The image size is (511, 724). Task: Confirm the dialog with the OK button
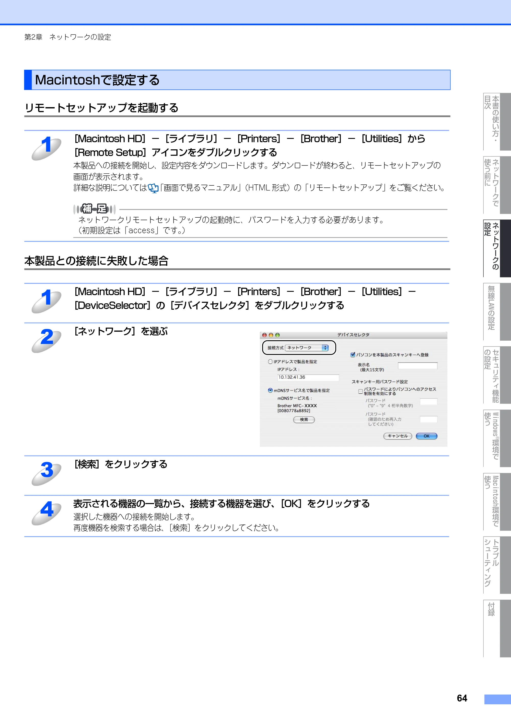click(x=426, y=436)
